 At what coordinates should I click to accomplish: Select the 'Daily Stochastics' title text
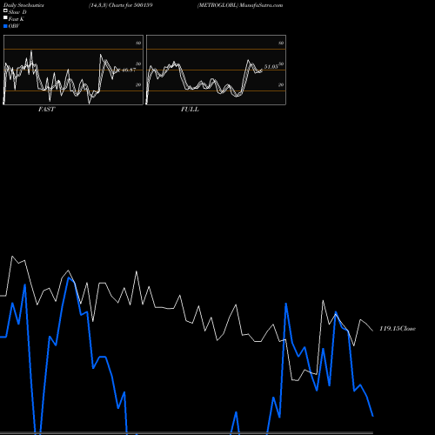pos(23,5)
